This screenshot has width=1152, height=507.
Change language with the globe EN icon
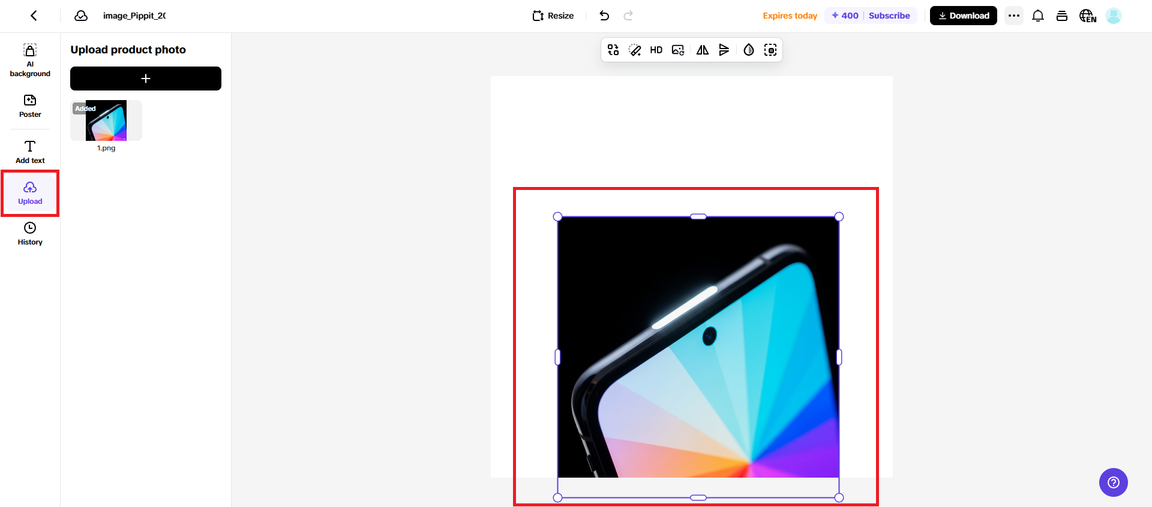pos(1088,16)
